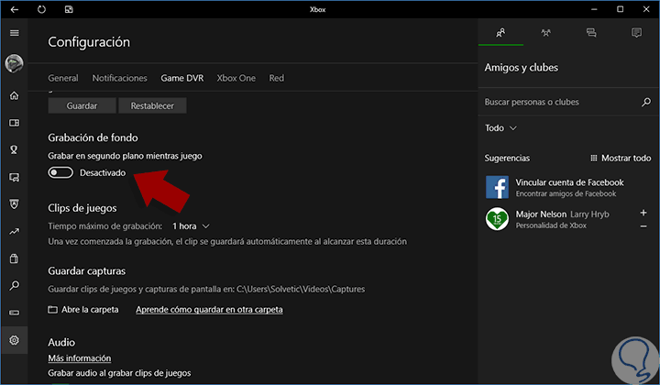Open Major Nelson's avatar
Viewport: 660px width, 385px height.
497,219
